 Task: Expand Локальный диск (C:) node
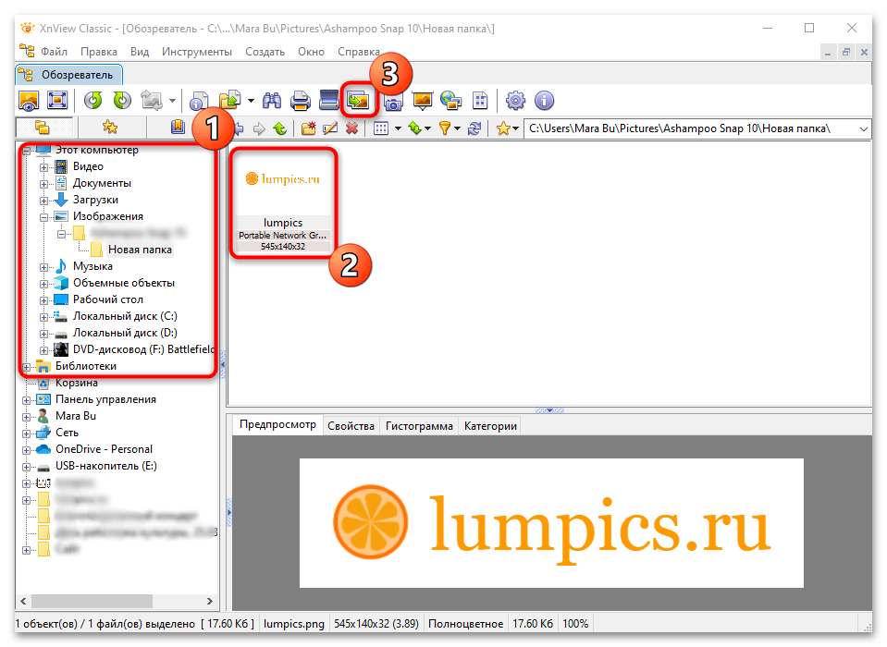click(x=43, y=317)
